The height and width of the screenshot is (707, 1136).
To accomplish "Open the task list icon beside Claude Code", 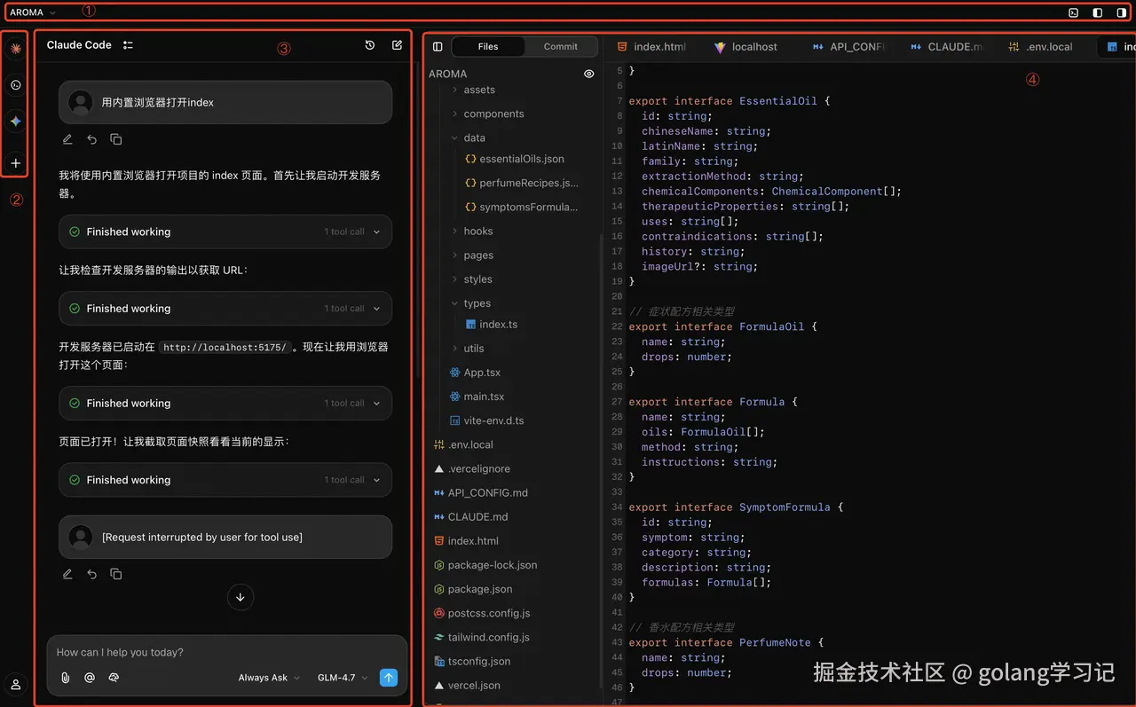I will [128, 45].
